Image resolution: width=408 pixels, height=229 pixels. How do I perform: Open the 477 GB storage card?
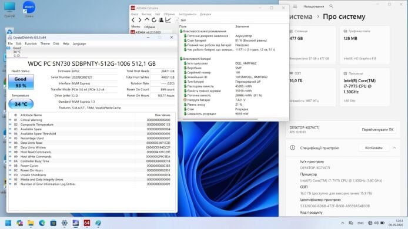(311, 45)
